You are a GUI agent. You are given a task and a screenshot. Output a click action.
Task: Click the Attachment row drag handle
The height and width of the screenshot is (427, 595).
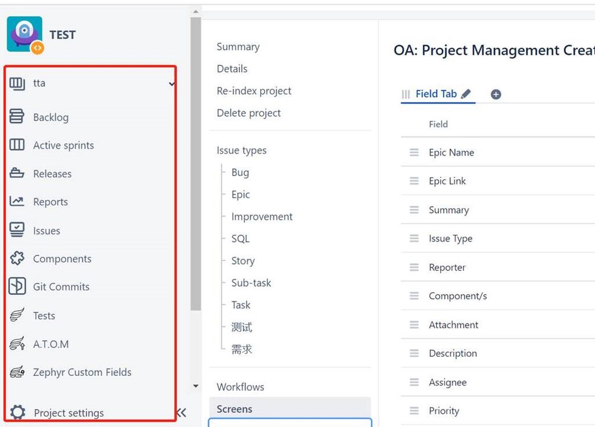414,325
